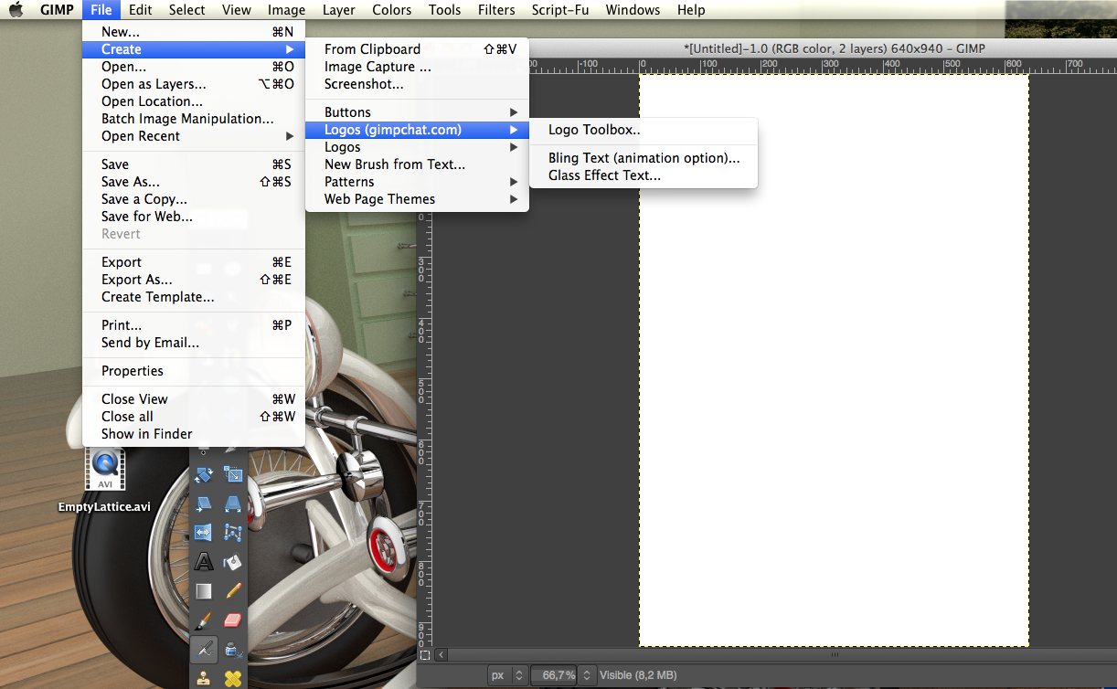Choose Export As... in File menu
The width and height of the screenshot is (1117, 689).
pos(193,280)
